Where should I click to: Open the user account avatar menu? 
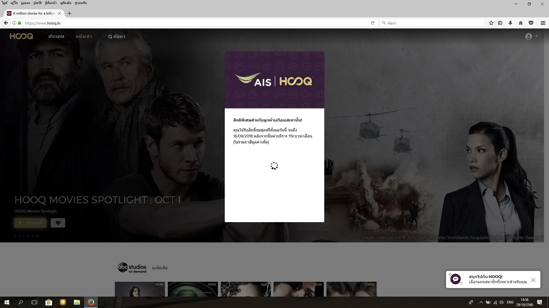pos(529,37)
